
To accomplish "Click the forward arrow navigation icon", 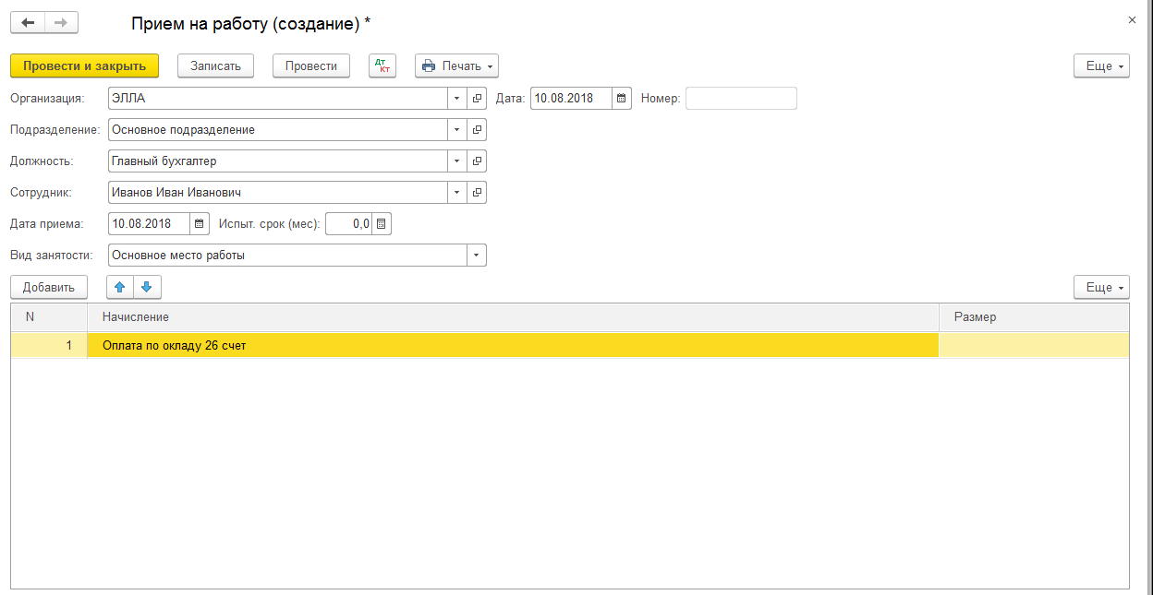I will coord(61,23).
